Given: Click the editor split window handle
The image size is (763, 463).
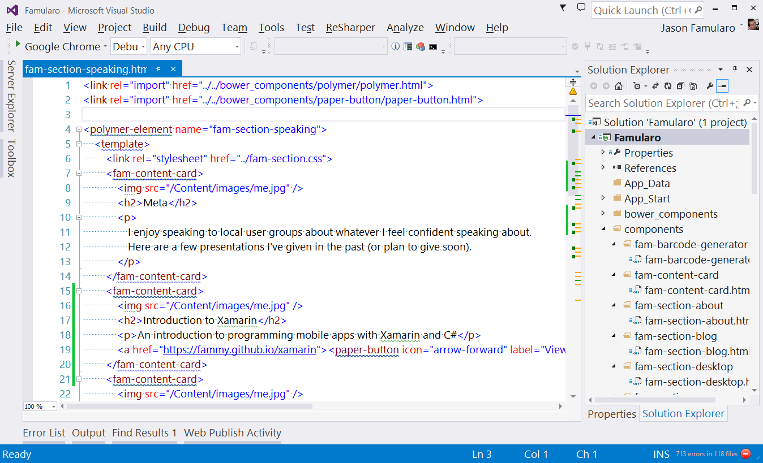Looking at the screenshot, I should tap(573, 82).
